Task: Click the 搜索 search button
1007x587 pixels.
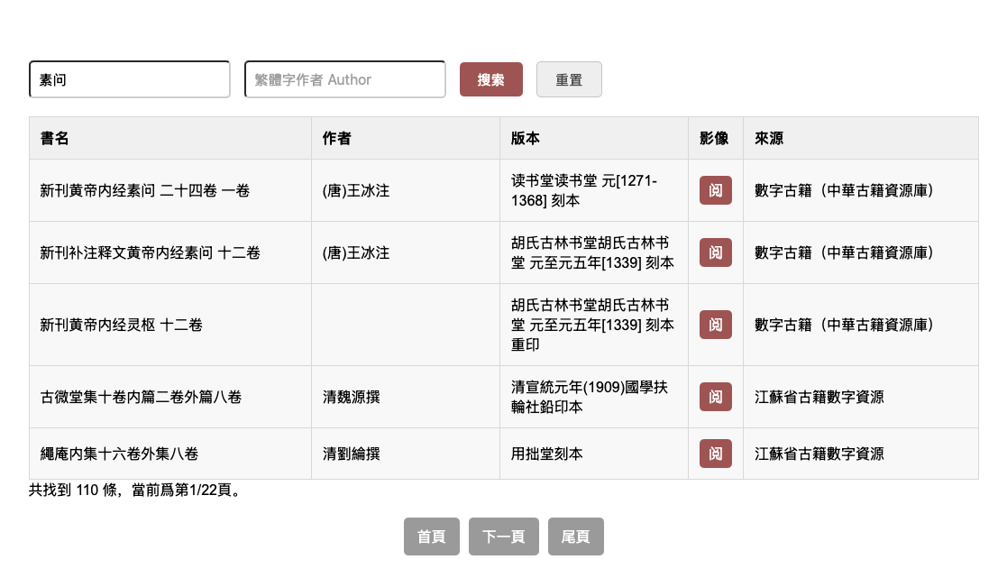Action: pyautogui.click(x=490, y=79)
